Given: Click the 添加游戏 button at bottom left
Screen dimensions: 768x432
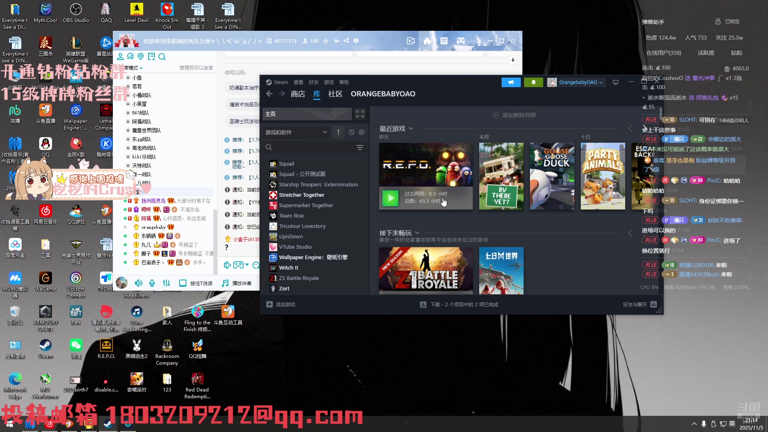Looking at the screenshot, I should point(280,304).
